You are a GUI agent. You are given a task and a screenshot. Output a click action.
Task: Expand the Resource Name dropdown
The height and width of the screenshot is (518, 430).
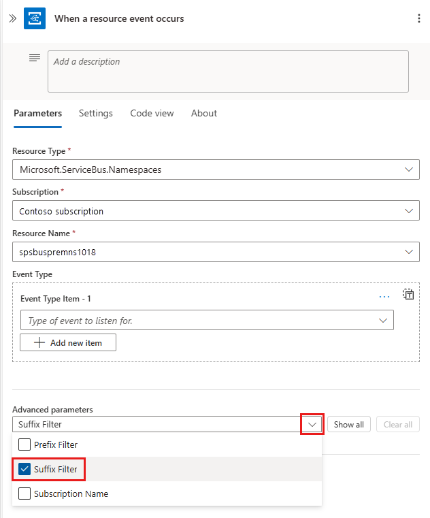[x=409, y=253]
